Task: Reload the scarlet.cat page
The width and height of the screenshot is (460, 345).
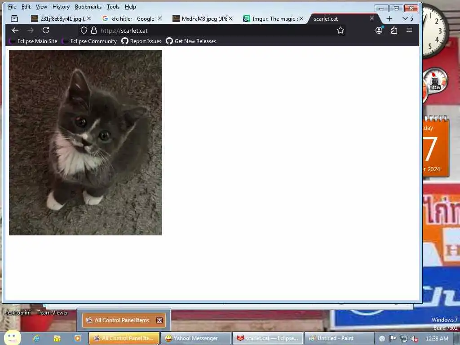Action: pyautogui.click(x=46, y=30)
